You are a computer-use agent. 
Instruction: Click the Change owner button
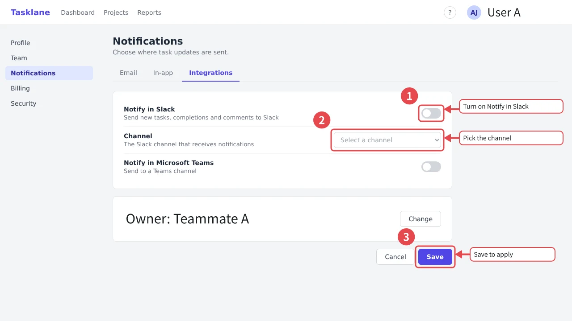coord(421,219)
